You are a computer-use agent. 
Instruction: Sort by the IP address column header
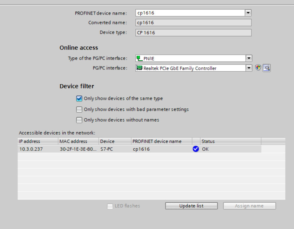[38, 141]
